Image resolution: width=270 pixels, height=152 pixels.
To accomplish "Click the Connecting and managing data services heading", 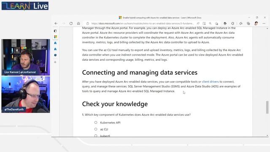I will pos(140,73).
